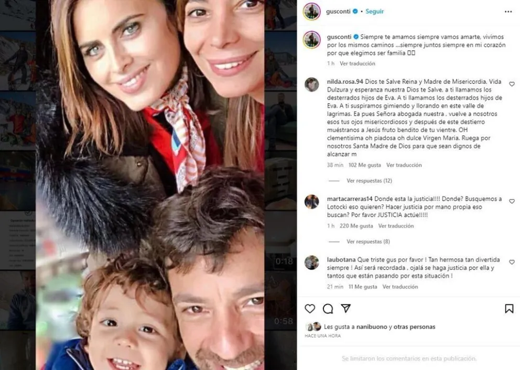View otras personas who liked post
Image resolution: width=520 pixels, height=370 pixels.
pyautogui.click(x=414, y=327)
